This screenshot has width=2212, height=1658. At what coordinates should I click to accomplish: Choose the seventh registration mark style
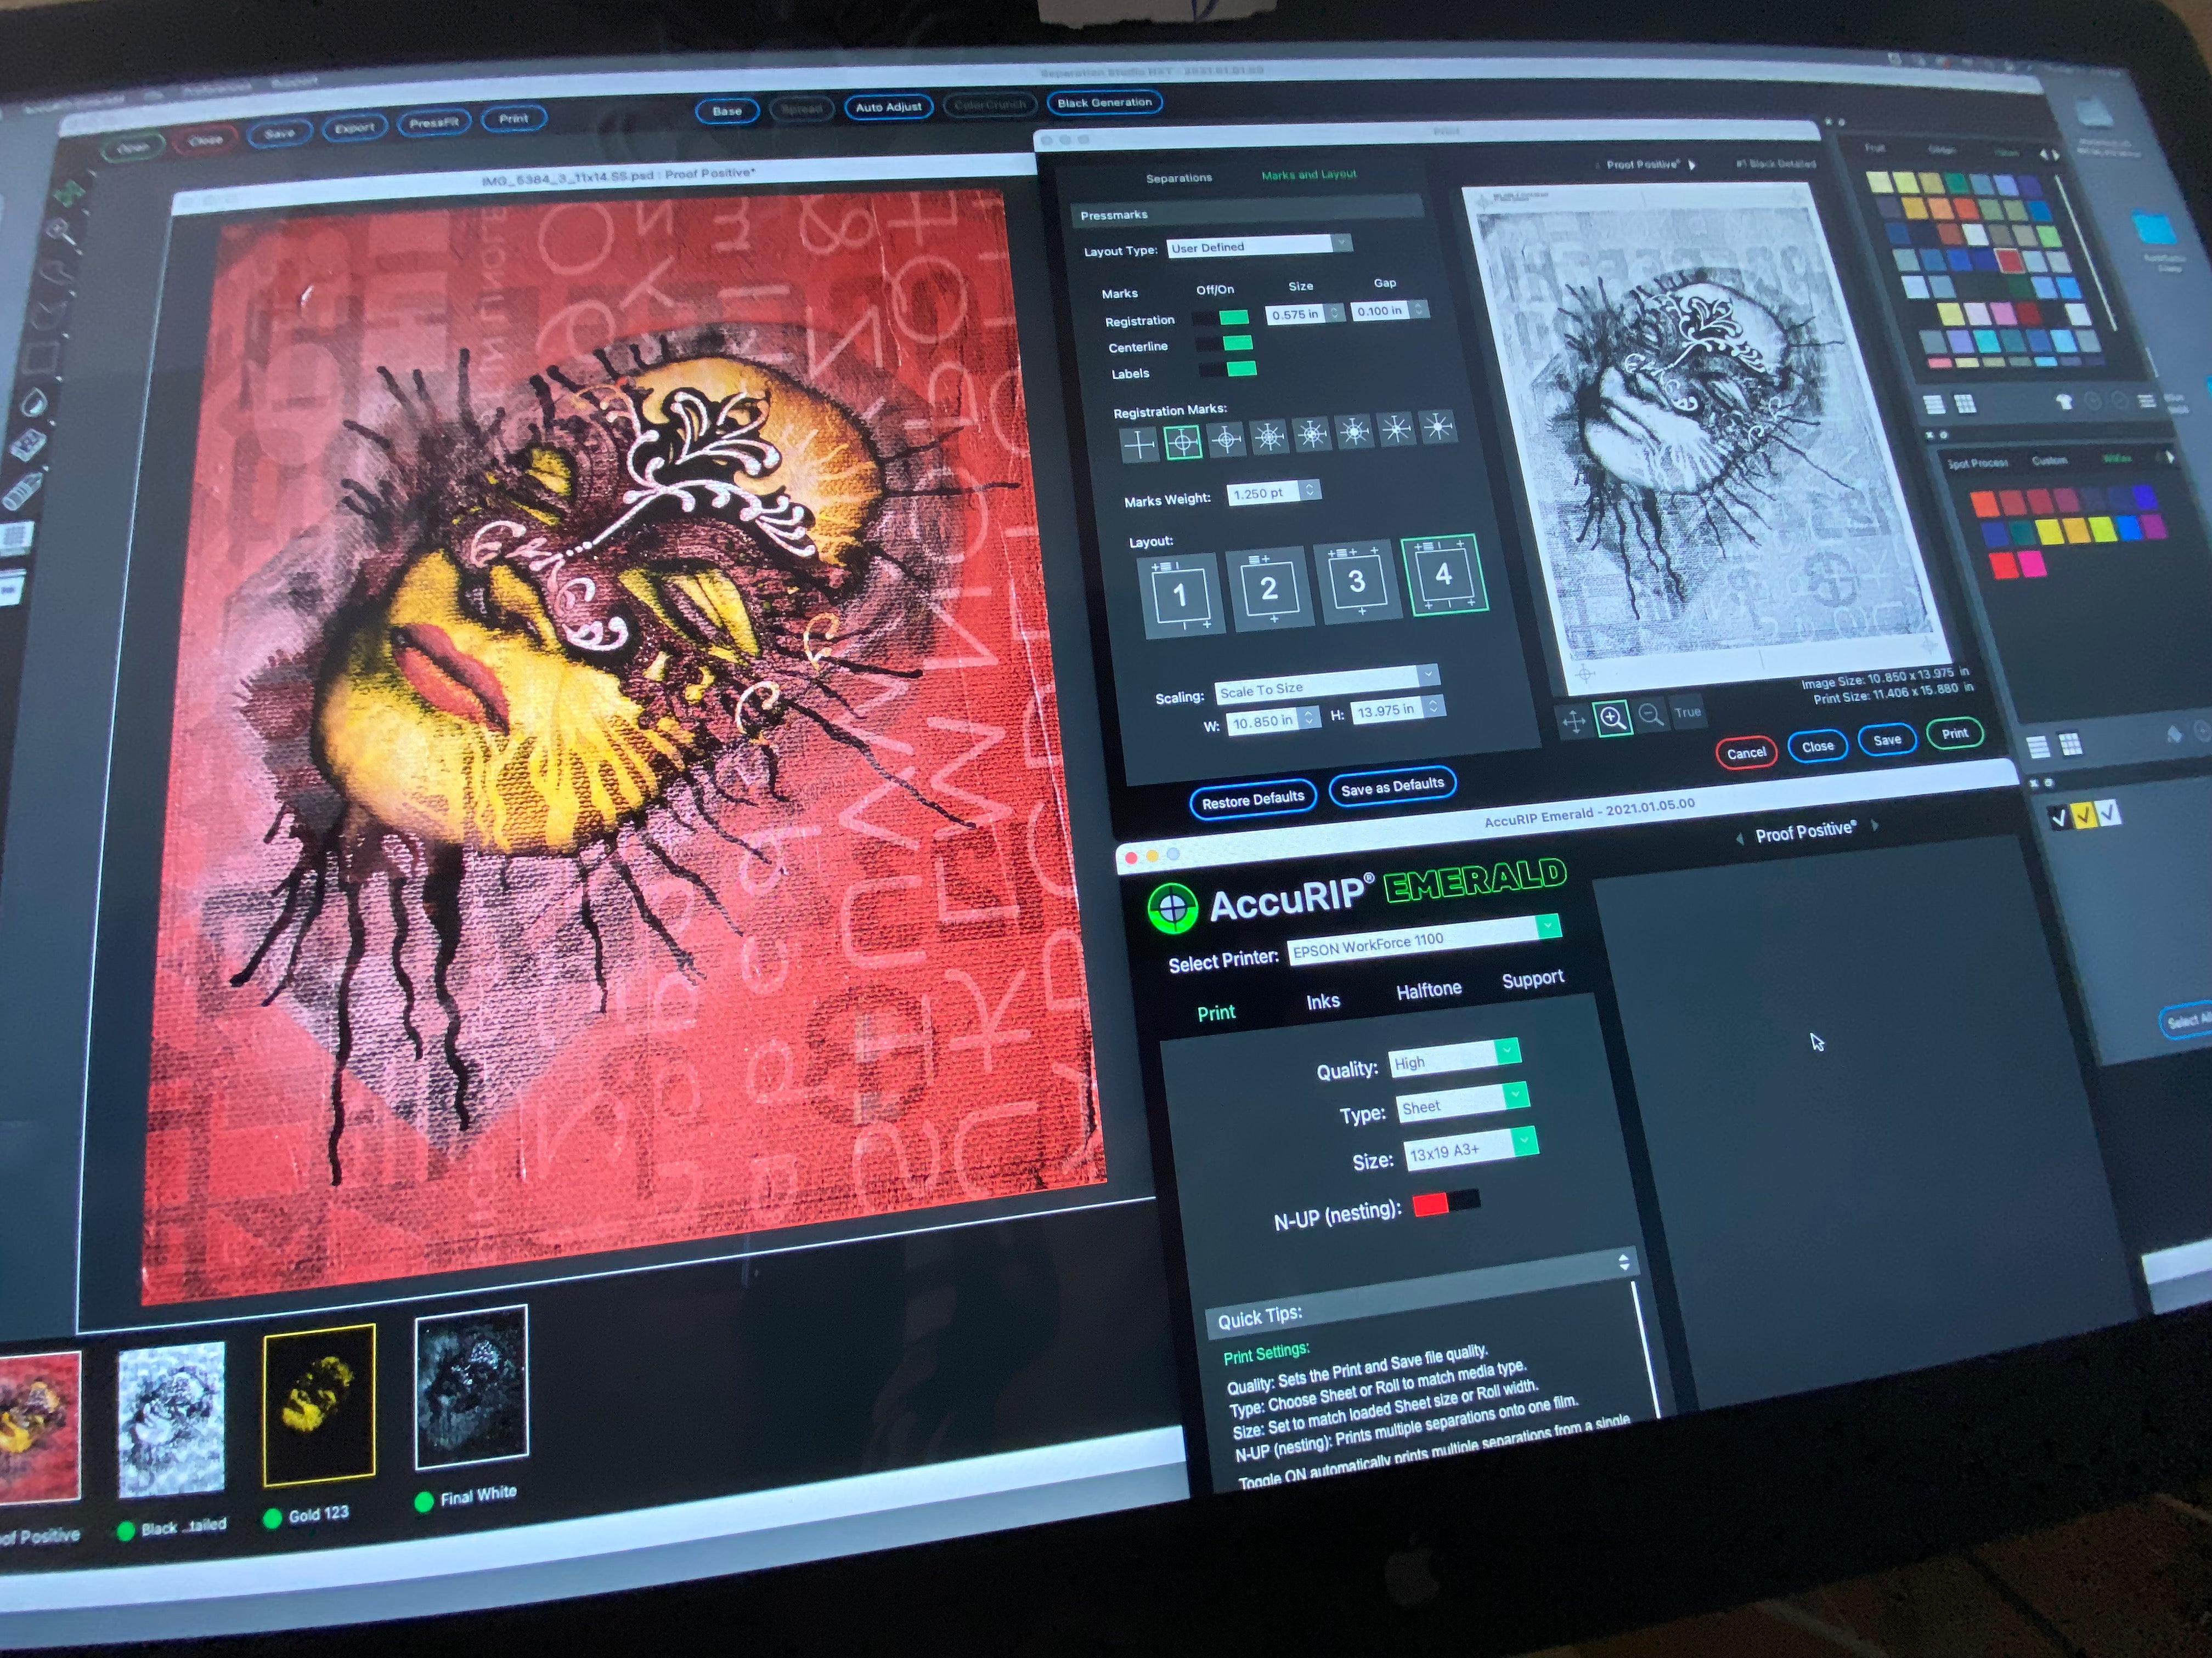[1397, 430]
